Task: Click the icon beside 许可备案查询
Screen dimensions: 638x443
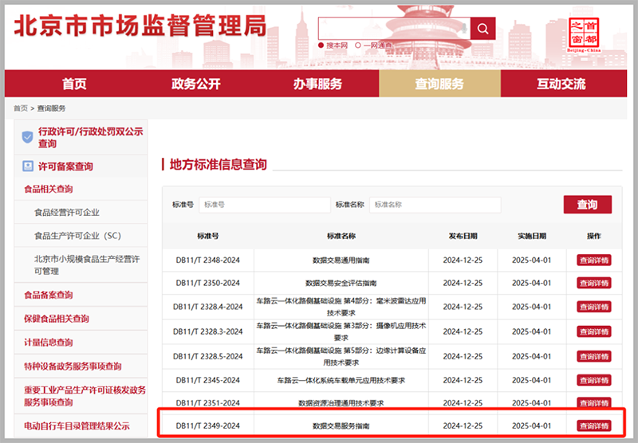Action: pos(28,166)
